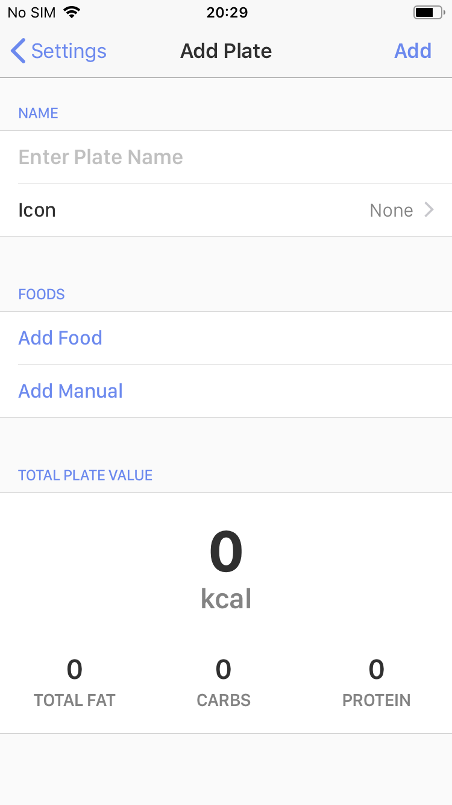Select the None icon value
The image size is (452, 805).
tap(391, 210)
